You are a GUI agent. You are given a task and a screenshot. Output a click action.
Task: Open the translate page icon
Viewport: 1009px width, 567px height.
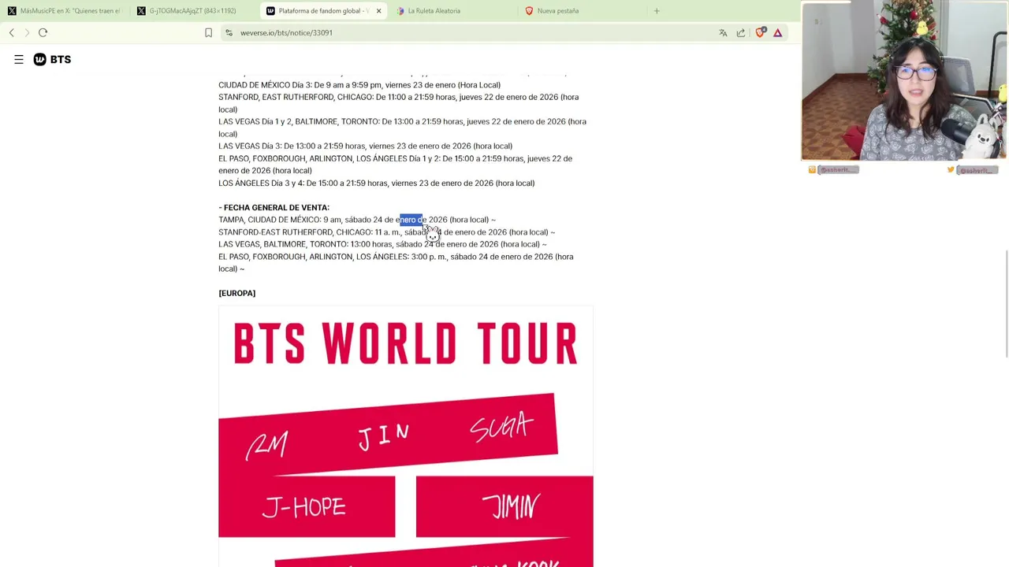point(723,32)
